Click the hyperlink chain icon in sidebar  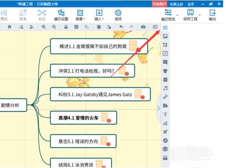pos(165,97)
